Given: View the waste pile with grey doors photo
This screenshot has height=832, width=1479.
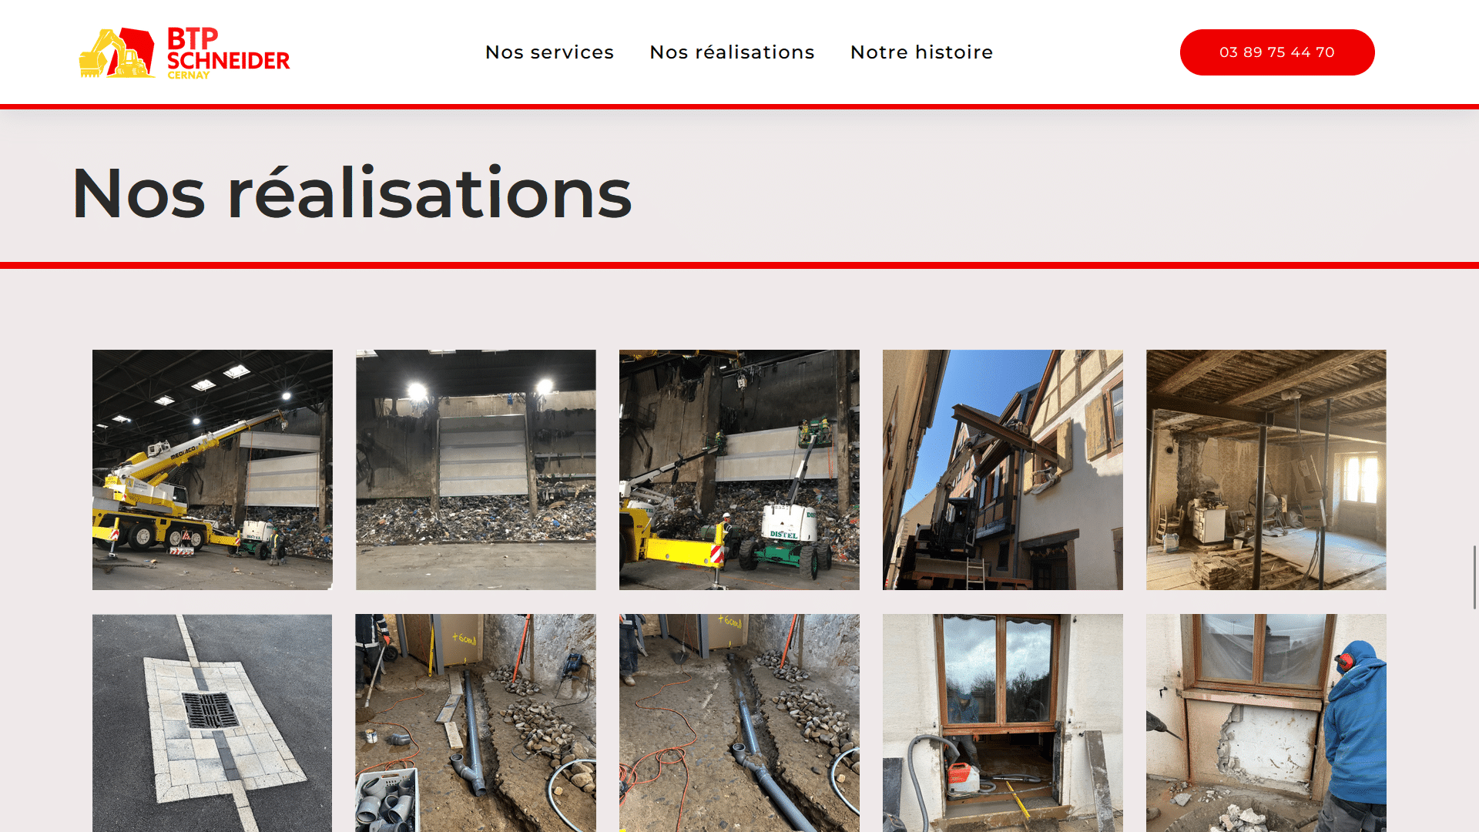Looking at the screenshot, I should pyautogui.click(x=476, y=470).
